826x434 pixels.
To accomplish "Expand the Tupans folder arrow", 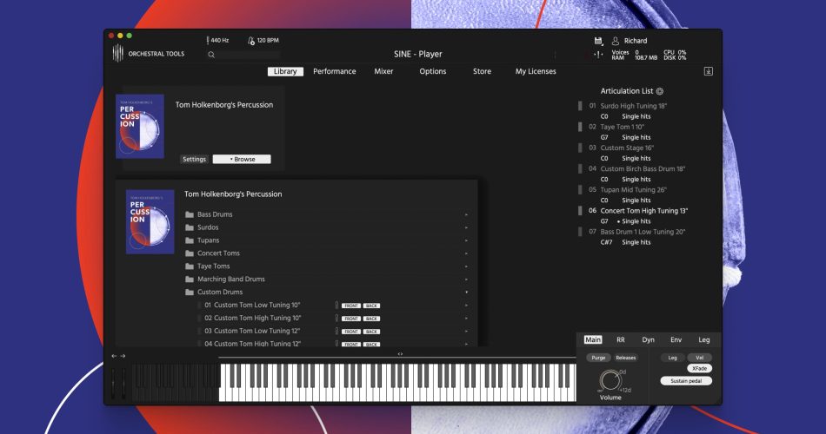I will coord(466,240).
